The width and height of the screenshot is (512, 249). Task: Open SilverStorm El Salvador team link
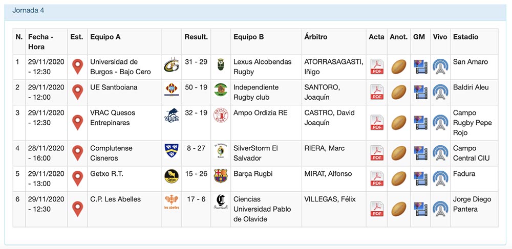point(255,153)
